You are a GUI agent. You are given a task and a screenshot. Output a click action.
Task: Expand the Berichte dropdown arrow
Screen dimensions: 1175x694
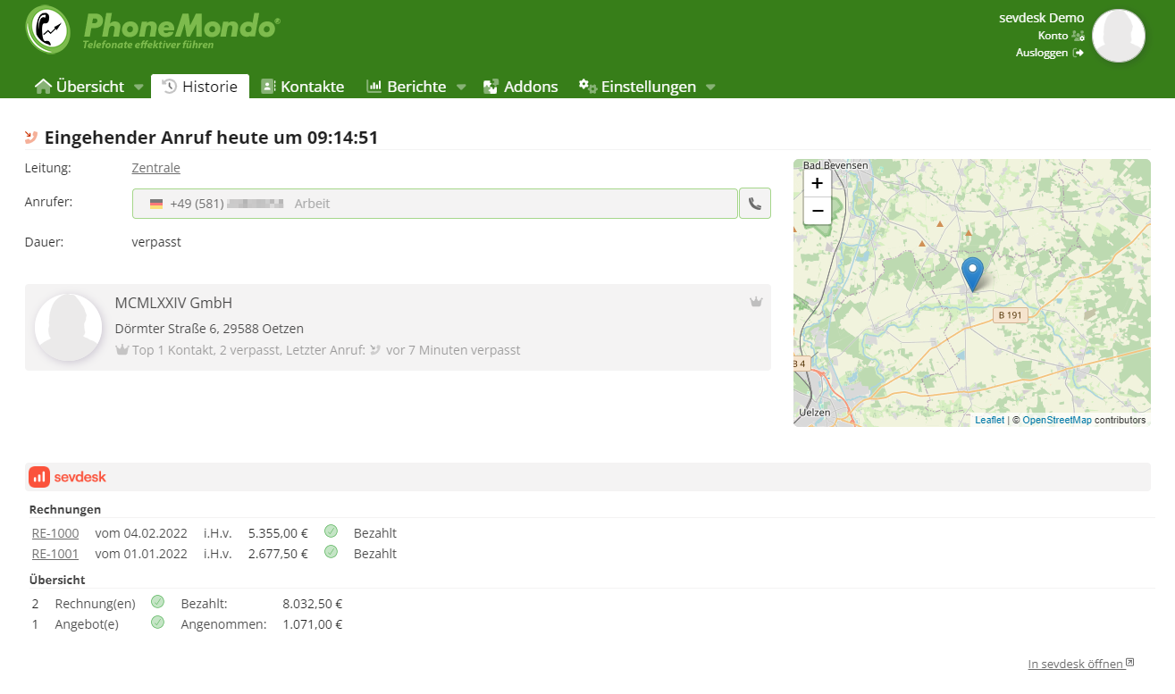[x=461, y=88]
